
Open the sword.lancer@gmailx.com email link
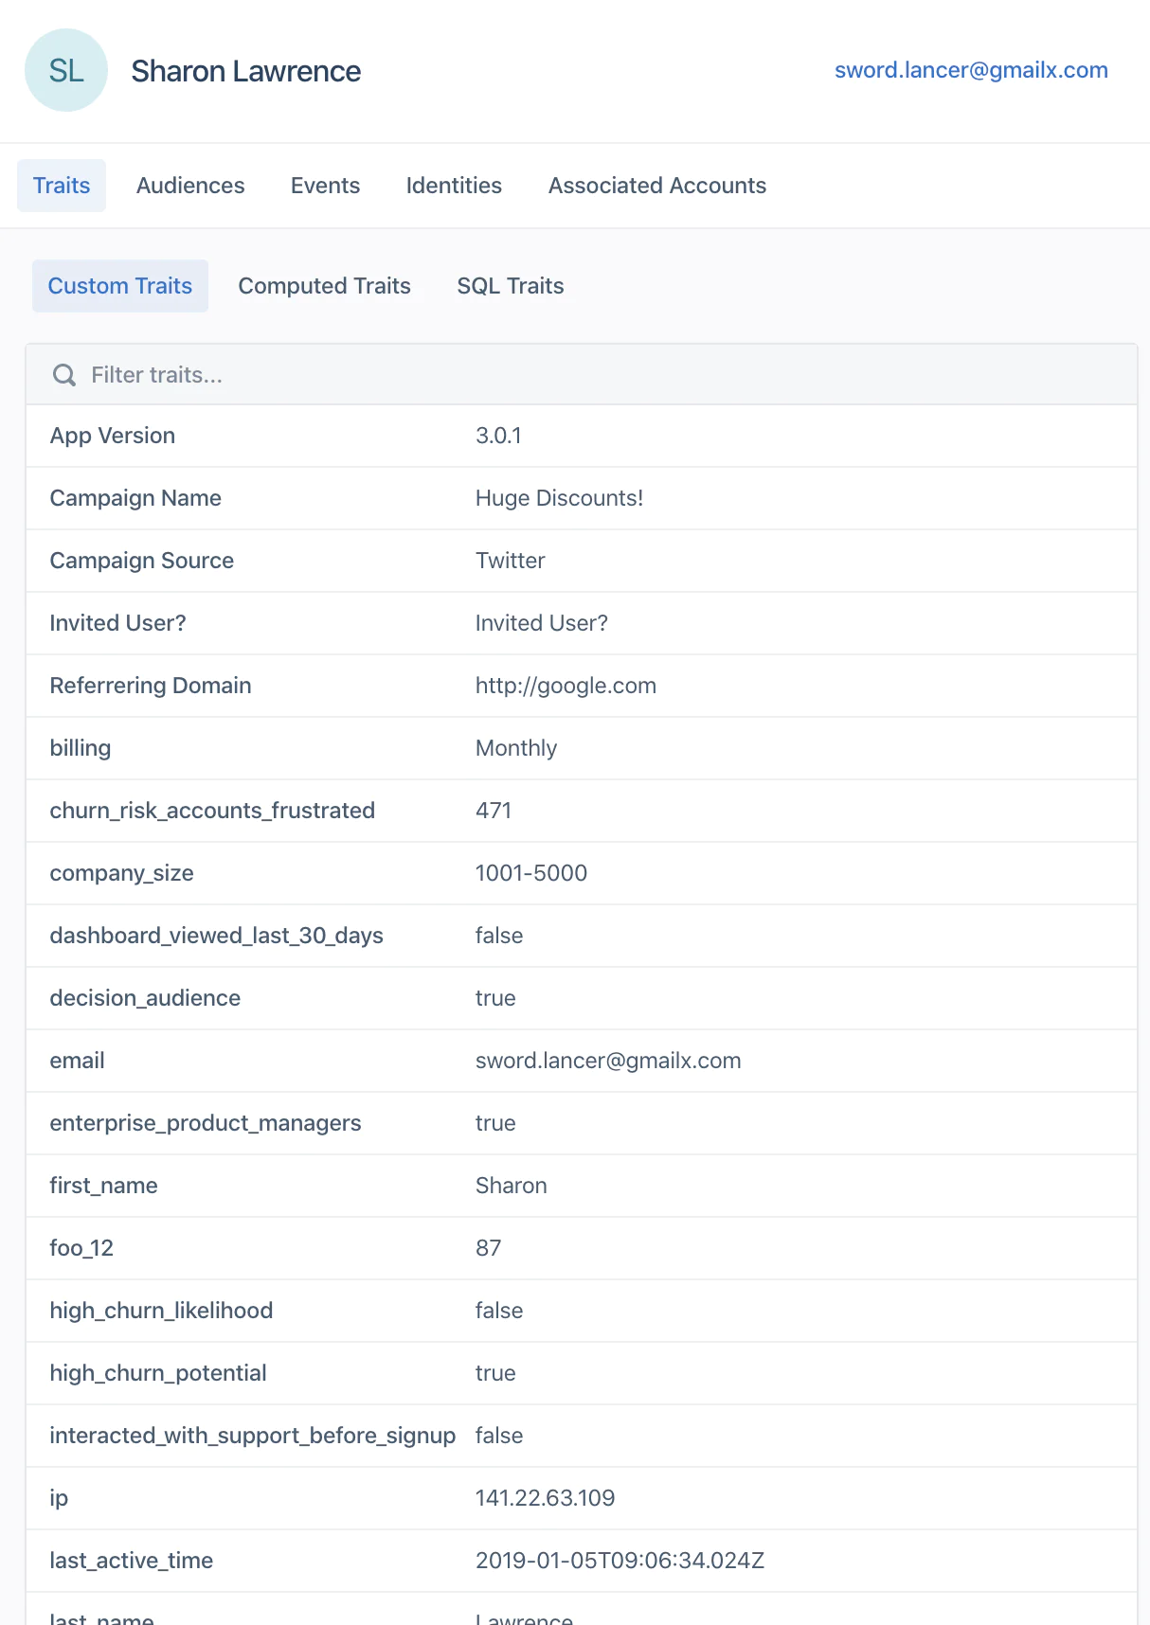tap(970, 70)
